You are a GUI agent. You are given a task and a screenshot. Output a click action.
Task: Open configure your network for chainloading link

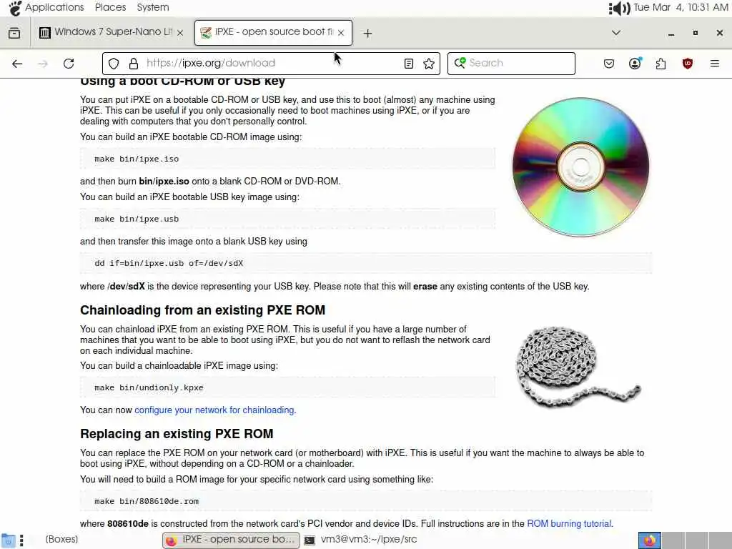[214, 410]
